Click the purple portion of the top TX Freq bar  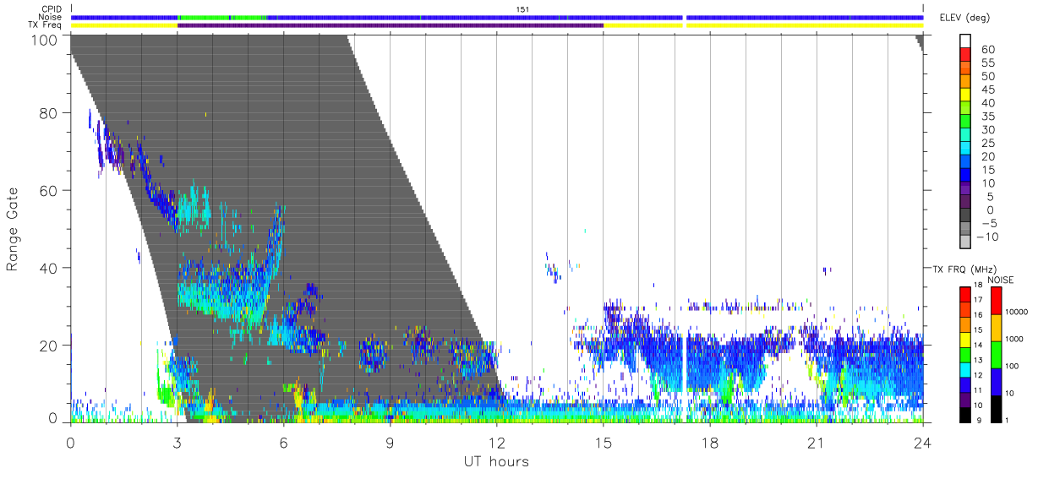391,24
